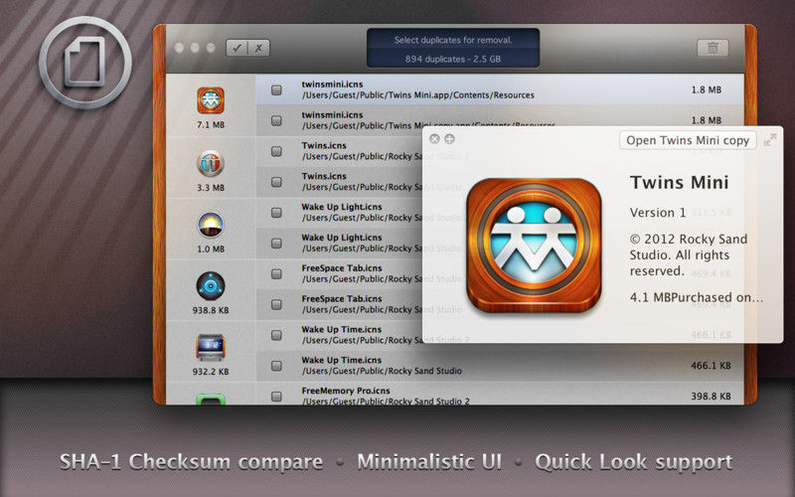Click the select-all checkmark button in toolbar

click(x=237, y=48)
